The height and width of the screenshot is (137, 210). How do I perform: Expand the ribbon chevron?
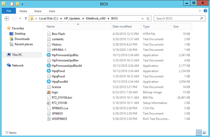coord(200,11)
